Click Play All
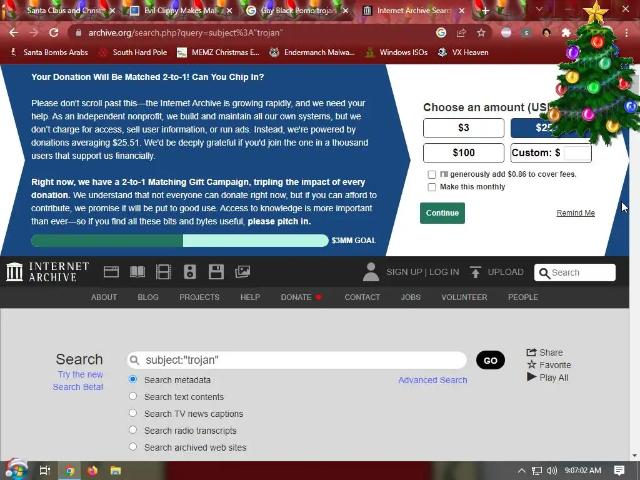Screen dimensions: 640x480 click(547, 377)
